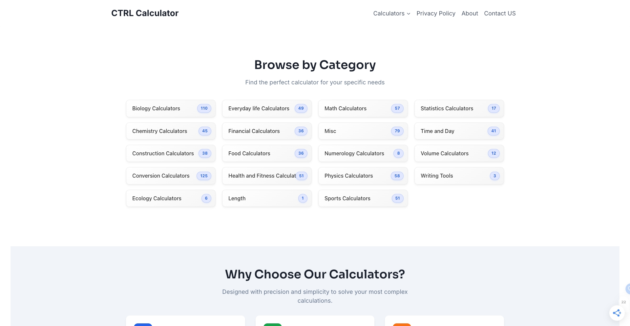Open the Privacy Policy page
630x326 pixels.
(x=436, y=13)
